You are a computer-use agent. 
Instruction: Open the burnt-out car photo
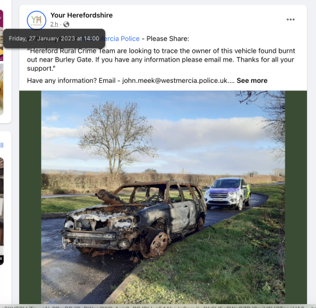tap(163, 197)
